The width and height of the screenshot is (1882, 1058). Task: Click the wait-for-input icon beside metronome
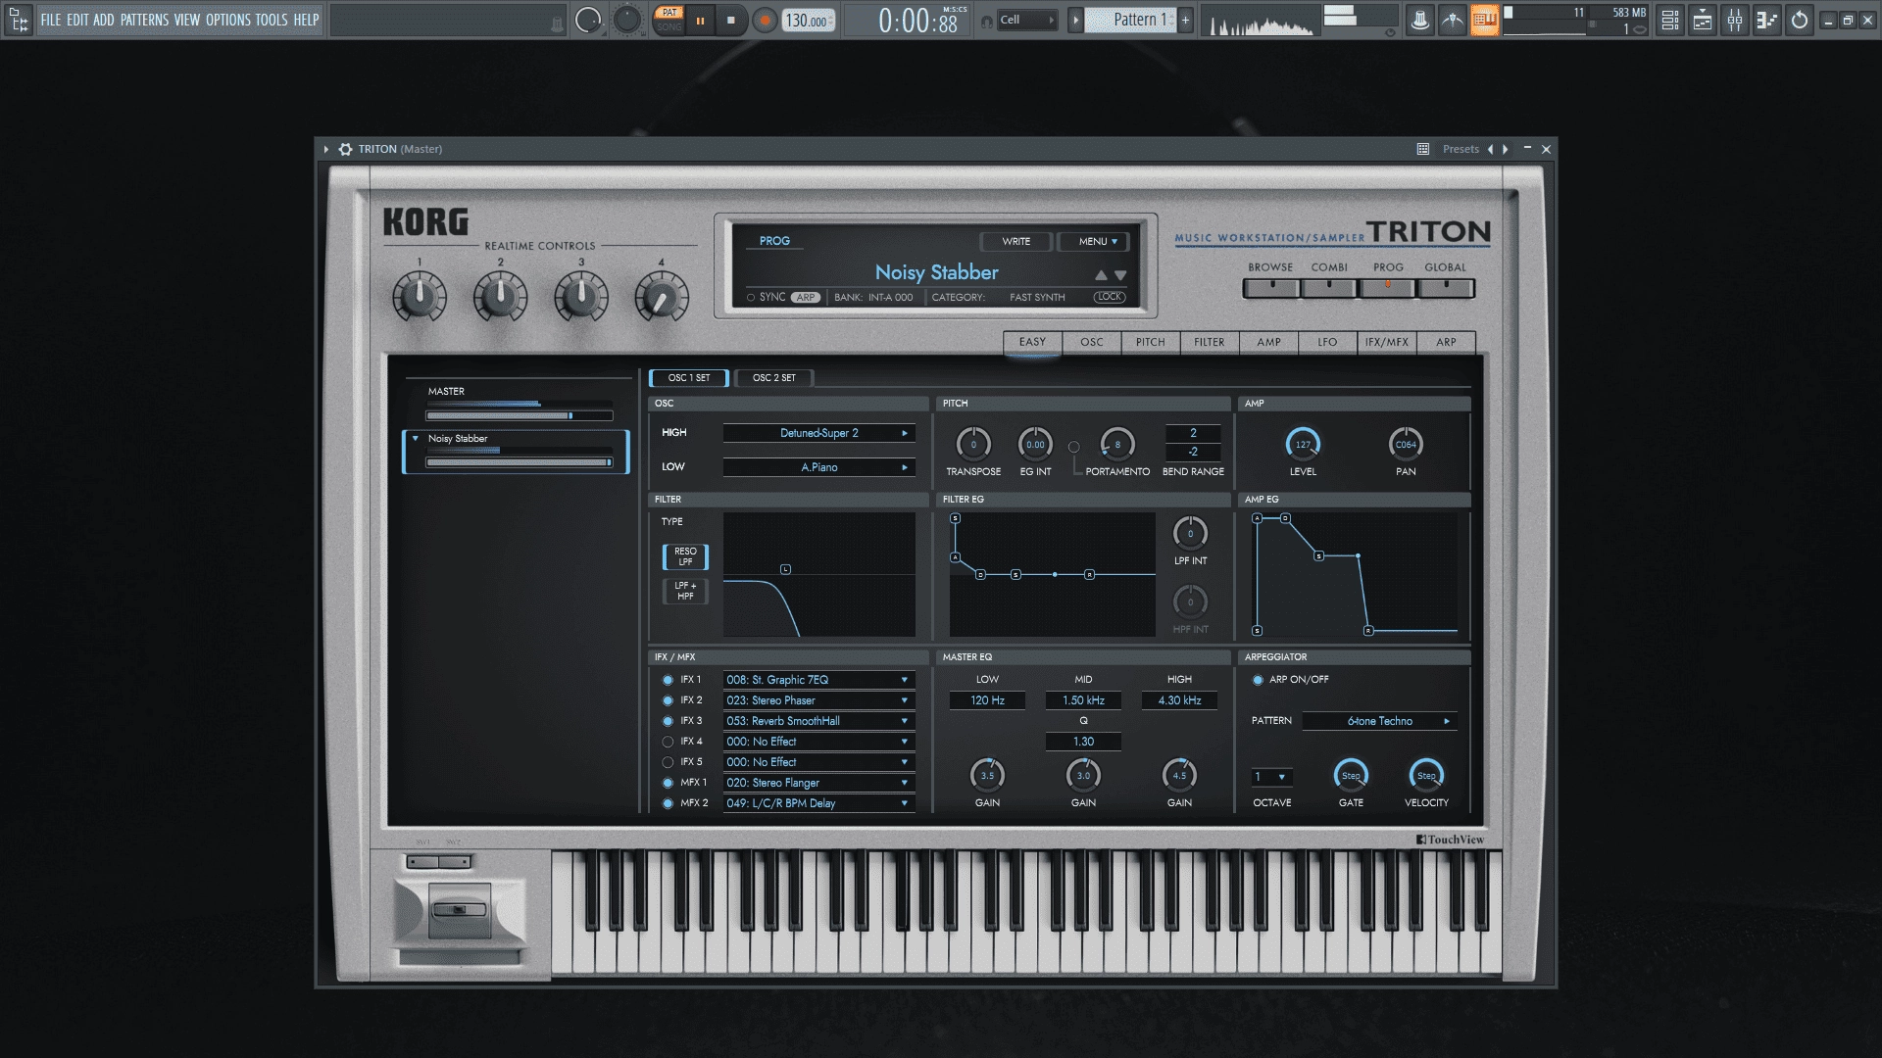tap(1452, 20)
